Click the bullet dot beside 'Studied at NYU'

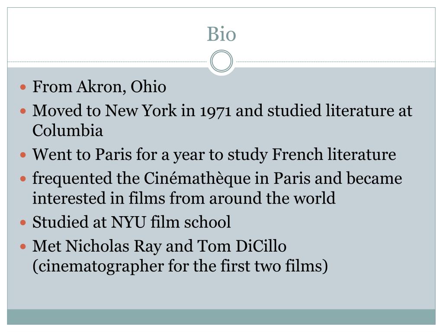(x=23, y=223)
